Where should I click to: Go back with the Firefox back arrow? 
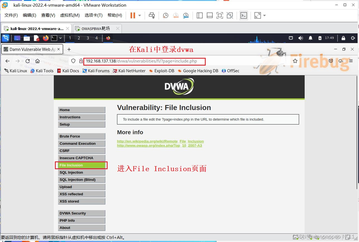[x=8, y=61]
